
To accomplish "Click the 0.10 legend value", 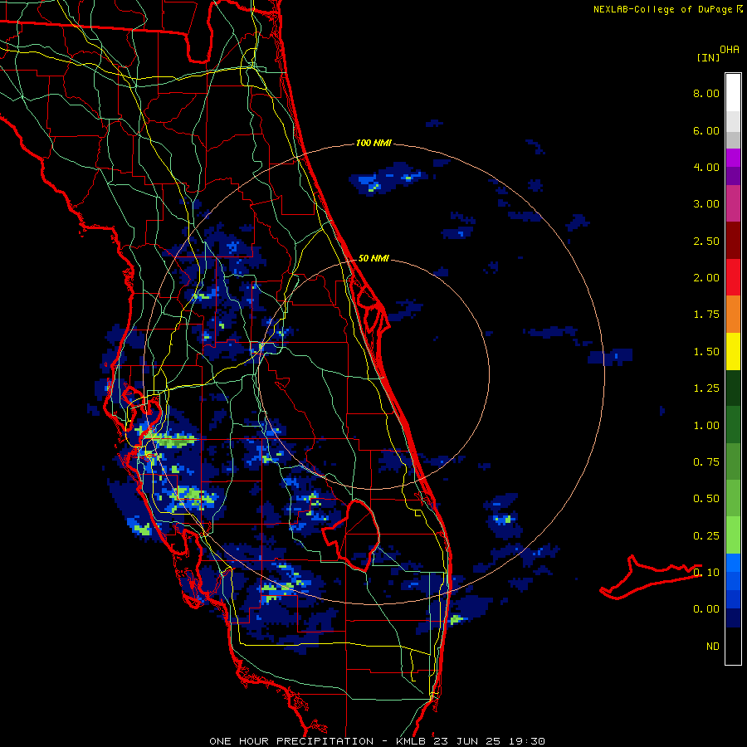I will click(706, 573).
